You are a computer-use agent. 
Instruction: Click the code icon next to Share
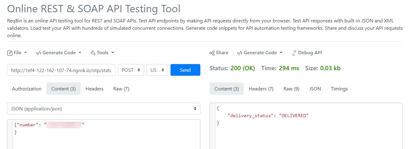point(240,53)
